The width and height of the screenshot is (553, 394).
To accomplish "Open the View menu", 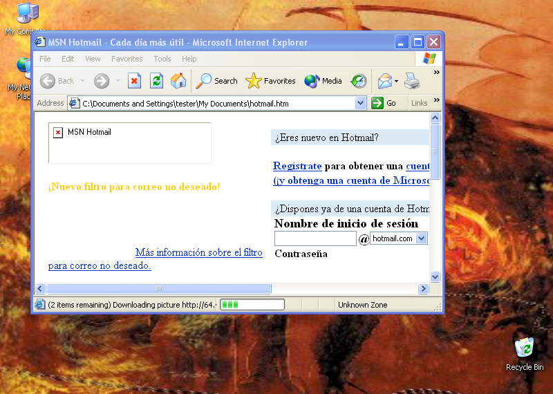I will click(x=93, y=59).
